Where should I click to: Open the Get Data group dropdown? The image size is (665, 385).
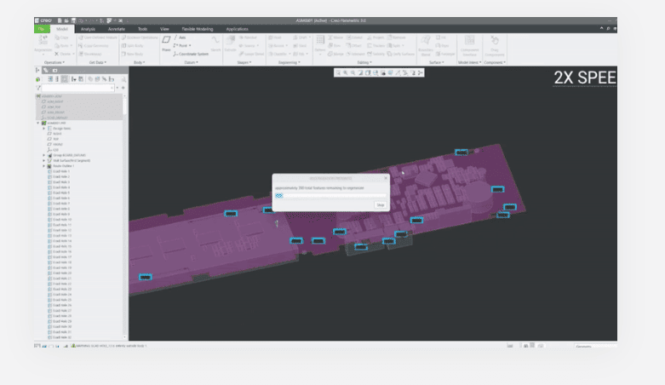tap(98, 62)
